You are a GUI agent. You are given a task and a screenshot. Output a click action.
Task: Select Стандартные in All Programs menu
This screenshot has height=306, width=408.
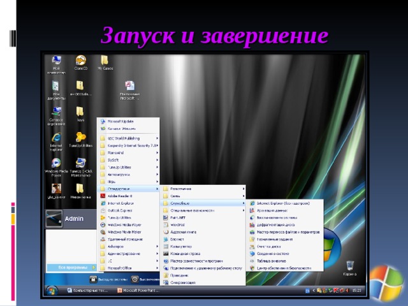(129, 189)
